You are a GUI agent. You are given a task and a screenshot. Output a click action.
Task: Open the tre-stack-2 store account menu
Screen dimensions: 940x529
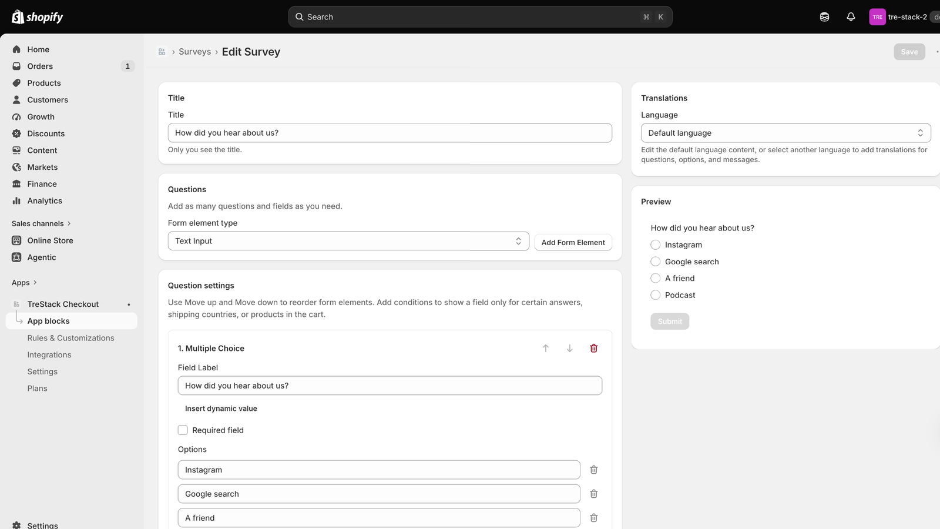(x=904, y=17)
